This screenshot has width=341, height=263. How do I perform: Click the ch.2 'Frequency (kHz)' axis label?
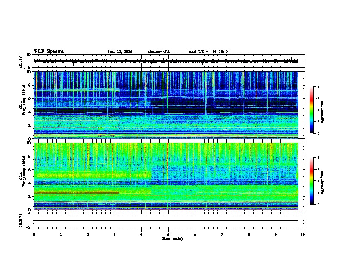[24, 171]
